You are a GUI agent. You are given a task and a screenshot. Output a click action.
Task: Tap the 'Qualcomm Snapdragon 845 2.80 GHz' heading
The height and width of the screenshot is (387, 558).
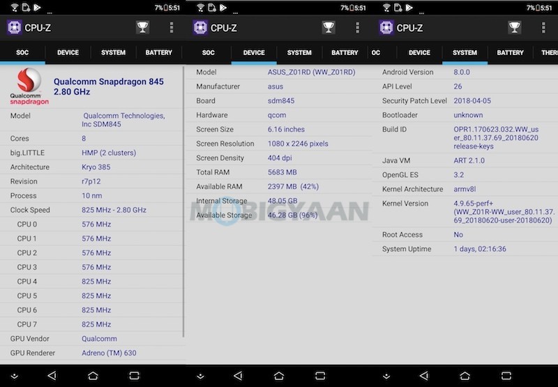(109, 86)
